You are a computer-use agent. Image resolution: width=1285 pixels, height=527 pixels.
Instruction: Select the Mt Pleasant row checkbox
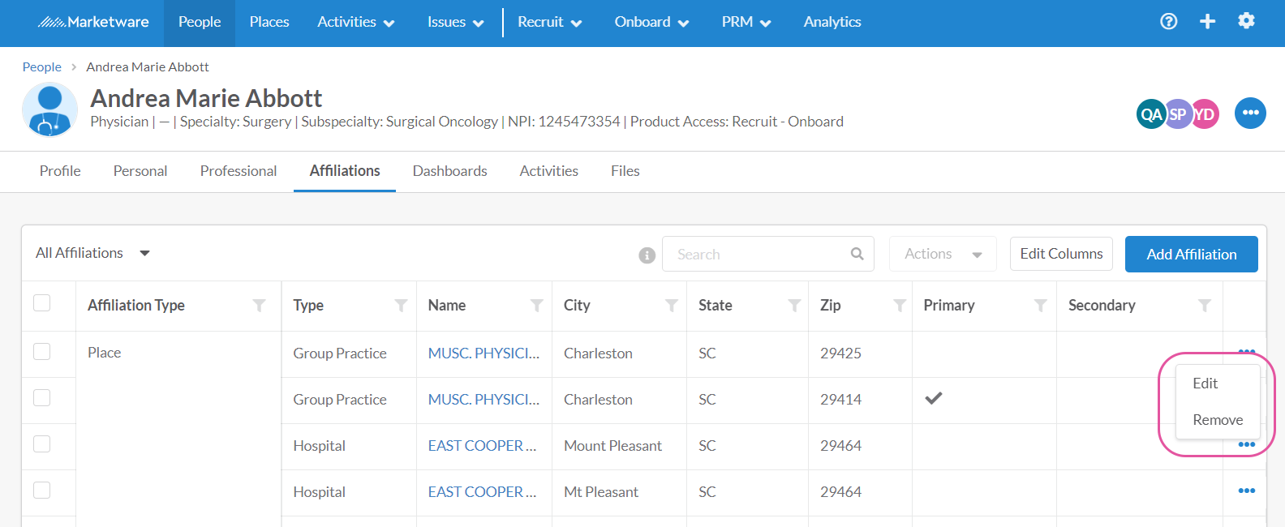coord(41,490)
